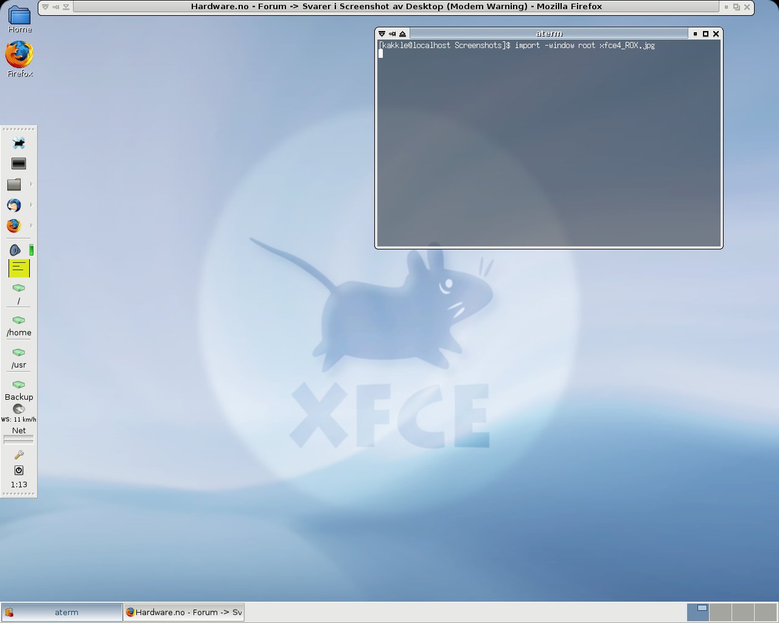Viewport: 779px width, 623px height.
Task: Click the aterm icon in the taskbar
Action: [x=9, y=613]
